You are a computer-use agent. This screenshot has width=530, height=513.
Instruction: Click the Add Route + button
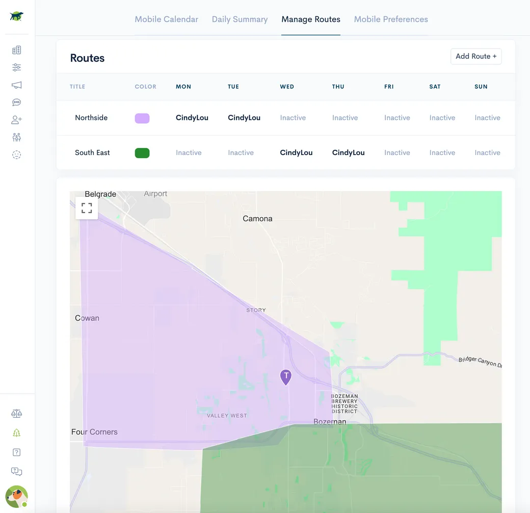pos(475,57)
